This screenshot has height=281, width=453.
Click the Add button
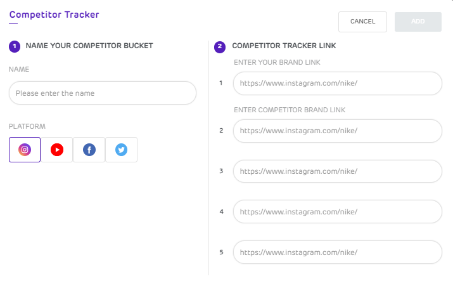[x=418, y=22]
